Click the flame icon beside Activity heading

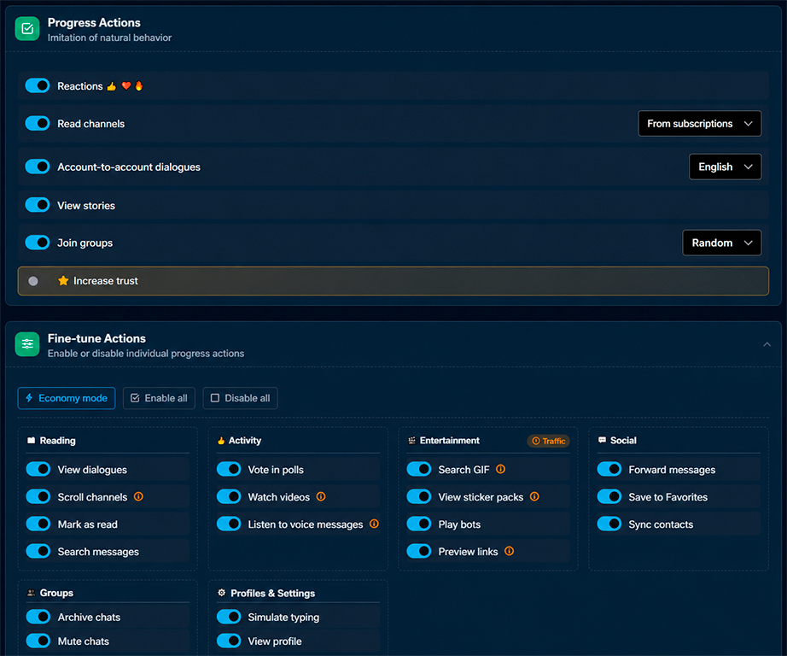tap(221, 441)
